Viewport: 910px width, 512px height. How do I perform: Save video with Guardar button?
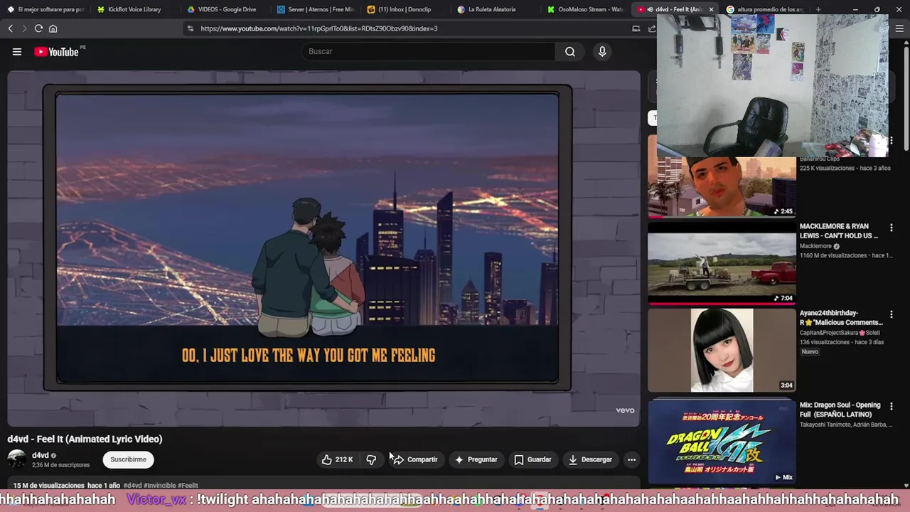(x=532, y=459)
